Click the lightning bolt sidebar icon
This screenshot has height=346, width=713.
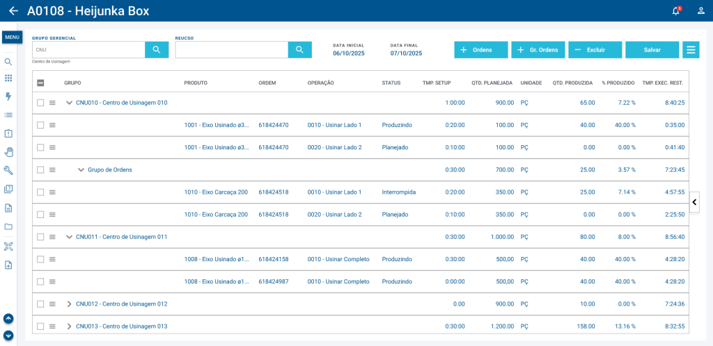[x=8, y=97]
